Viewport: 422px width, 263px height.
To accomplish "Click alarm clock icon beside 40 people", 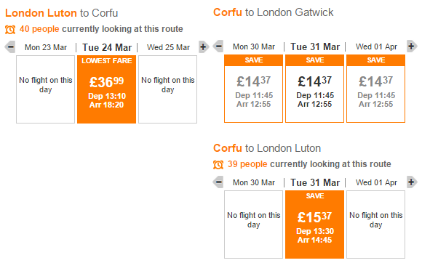I will coord(10,29).
